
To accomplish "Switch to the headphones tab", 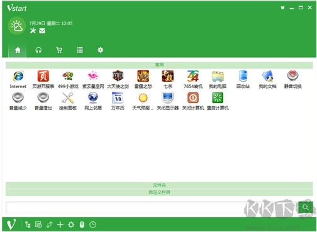I will pos(38,50).
